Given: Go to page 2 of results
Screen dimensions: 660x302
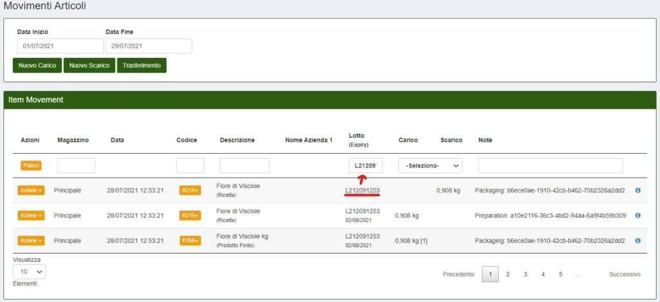Looking at the screenshot, I should pyautogui.click(x=508, y=274).
